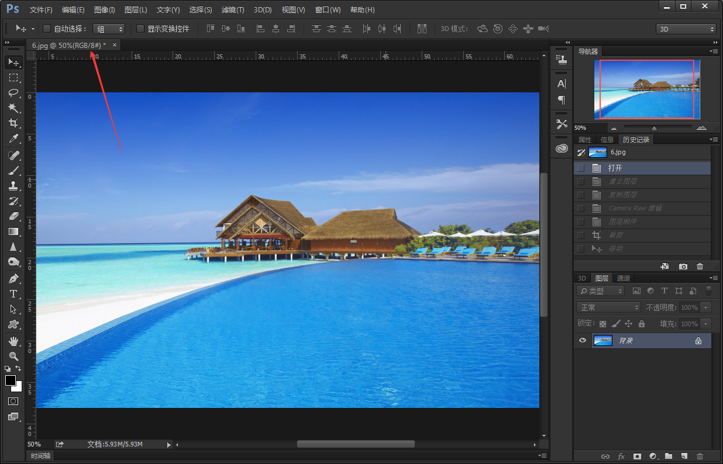Select the Pen tool
This screenshot has height=464, width=723.
click(x=13, y=279)
